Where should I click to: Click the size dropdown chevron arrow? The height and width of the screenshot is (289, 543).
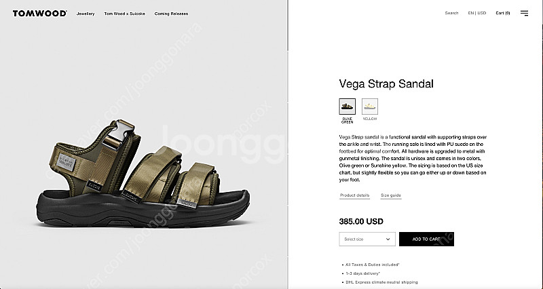(x=388, y=239)
